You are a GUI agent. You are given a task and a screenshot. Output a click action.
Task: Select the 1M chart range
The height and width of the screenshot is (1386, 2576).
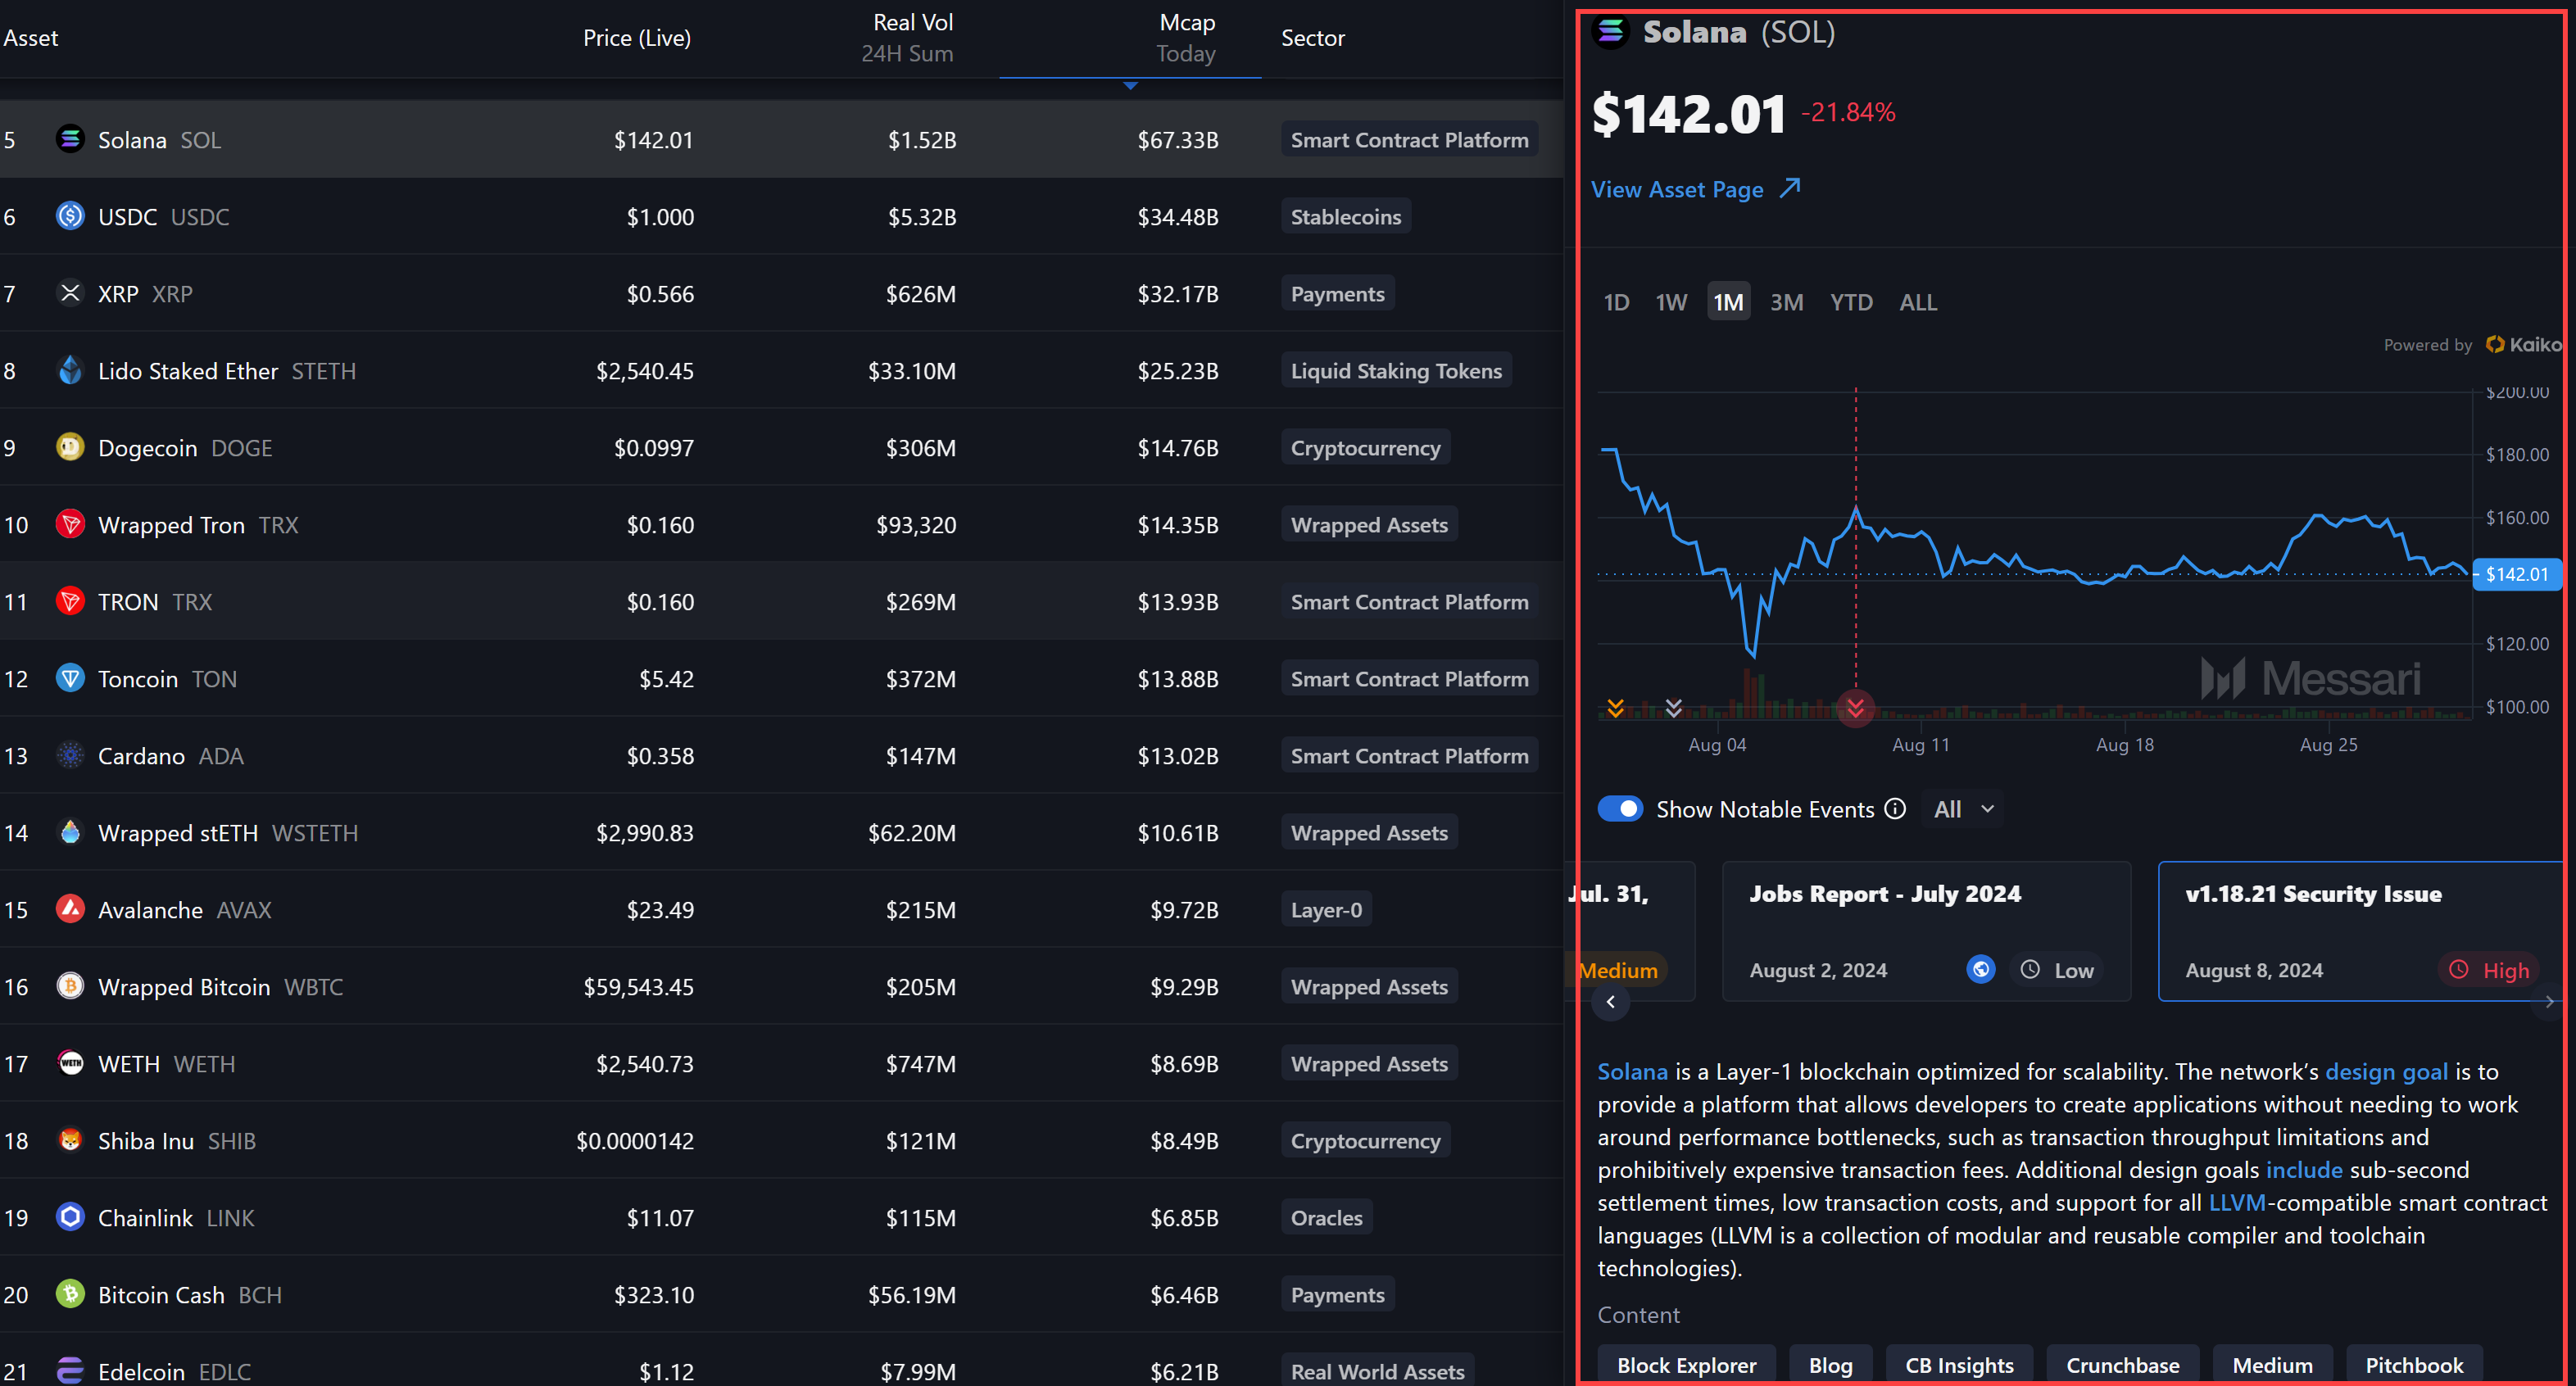click(x=1728, y=302)
